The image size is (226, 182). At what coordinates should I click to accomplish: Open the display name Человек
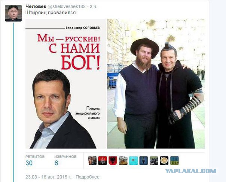tap(36, 6)
